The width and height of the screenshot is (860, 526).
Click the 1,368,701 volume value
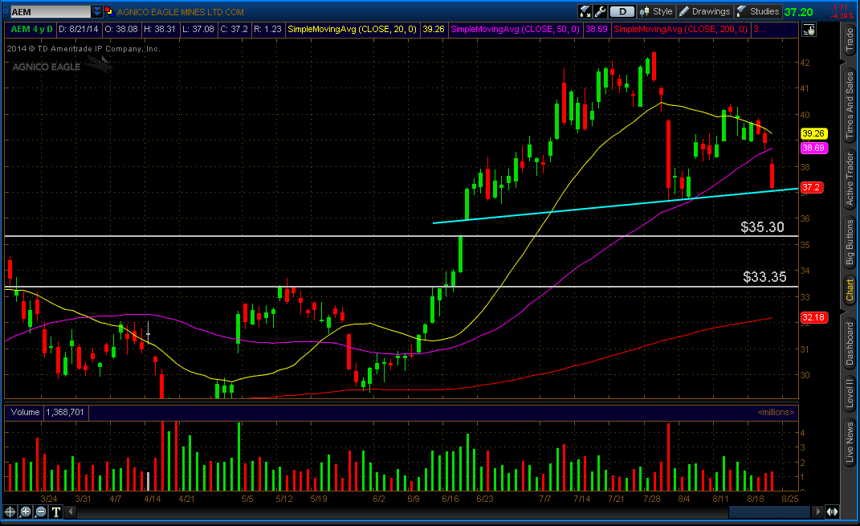click(x=65, y=412)
